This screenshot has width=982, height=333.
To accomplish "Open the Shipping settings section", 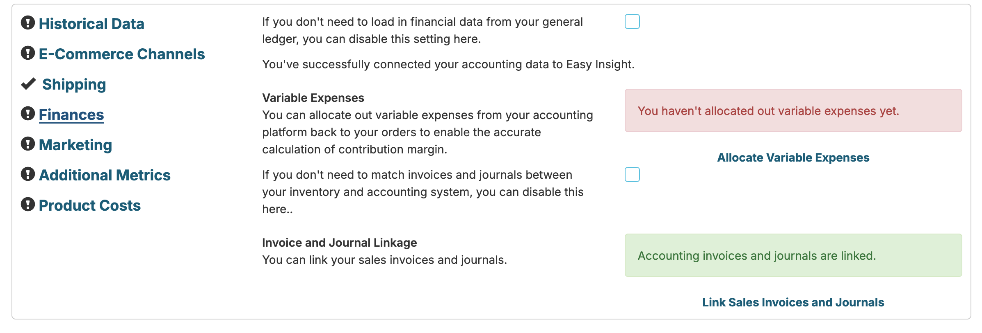I will point(74,84).
